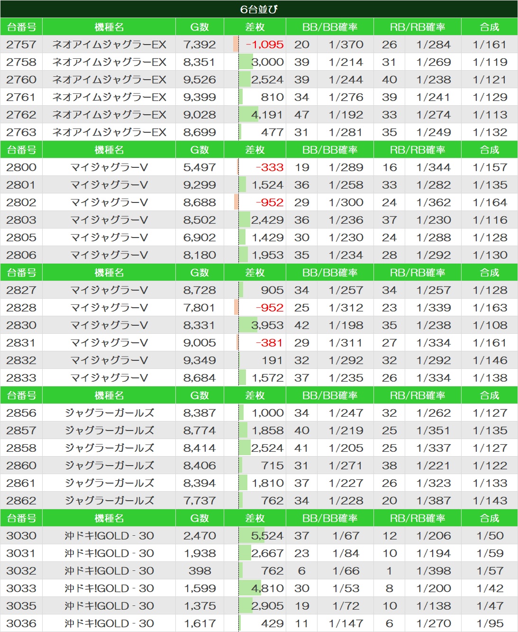Select machine number 2827
Viewport: 518px width, 632px height.
coord(21,290)
